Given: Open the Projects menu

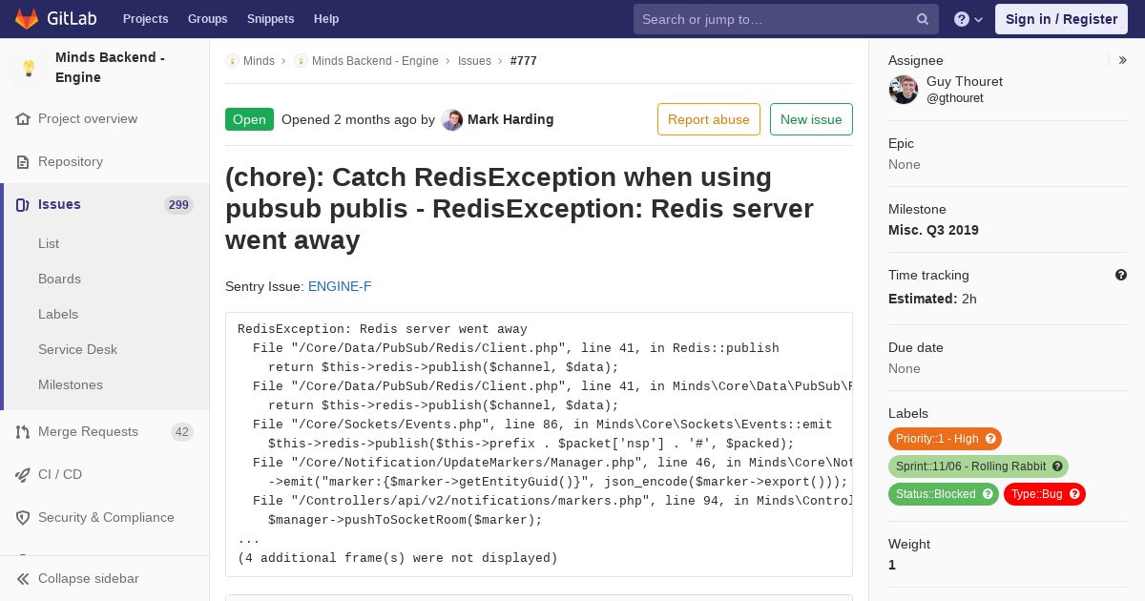Looking at the screenshot, I should pyautogui.click(x=146, y=19).
